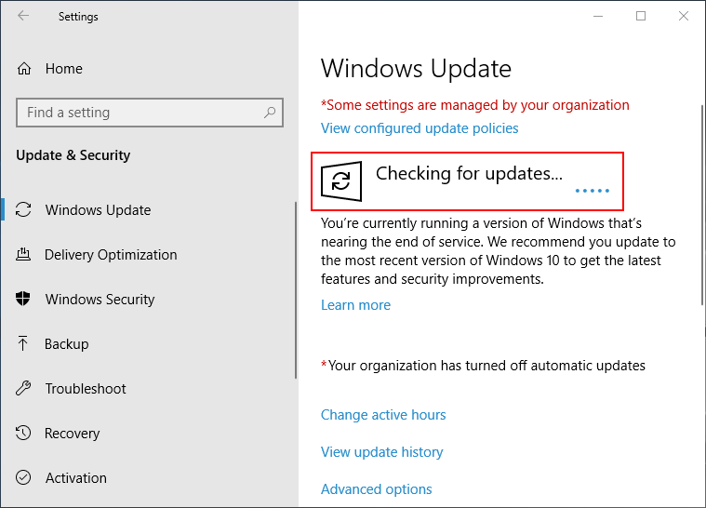Viewport: 706px width, 508px height.
Task: Click the Backup upload arrow icon
Action: pos(25,344)
